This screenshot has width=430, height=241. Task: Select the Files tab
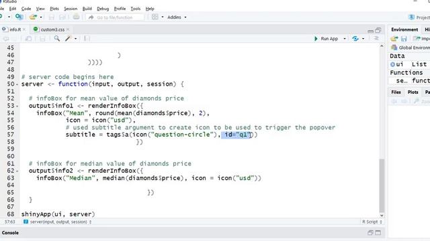click(396, 92)
